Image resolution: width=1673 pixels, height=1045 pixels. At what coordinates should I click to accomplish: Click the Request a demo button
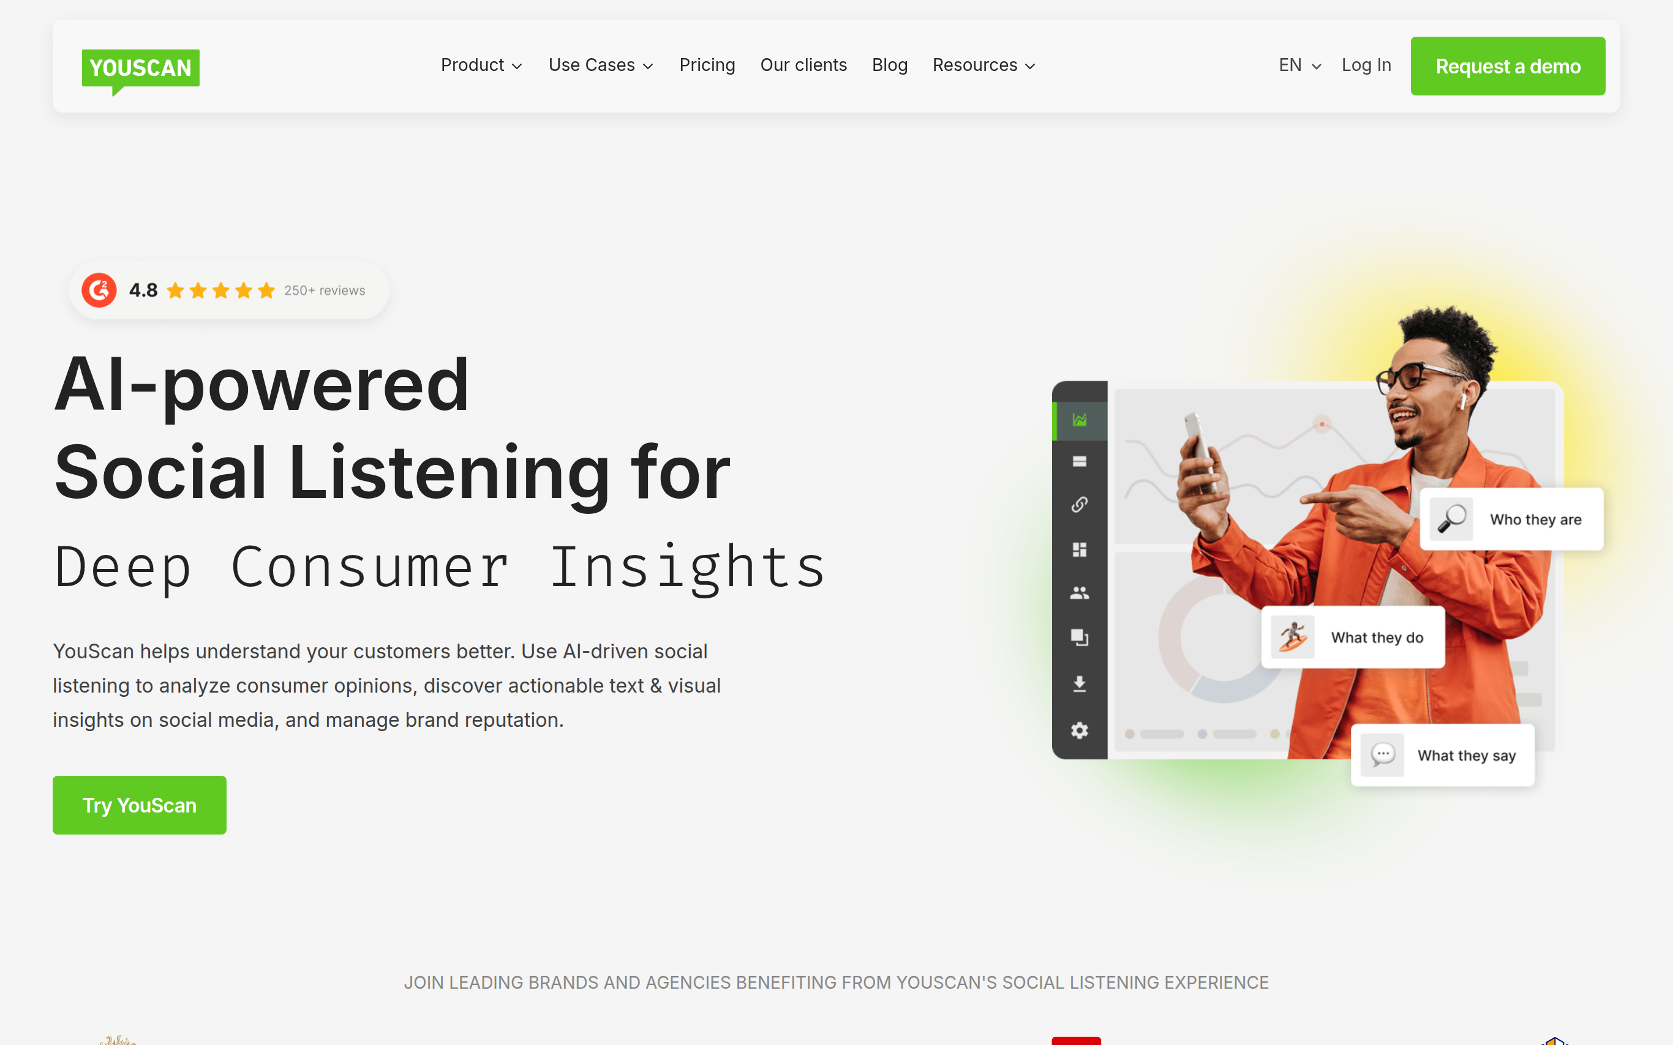pyautogui.click(x=1508, y=66)
